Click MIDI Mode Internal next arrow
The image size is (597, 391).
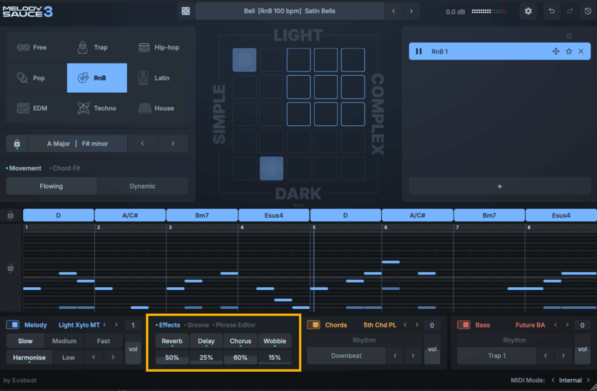pos(589,380)
